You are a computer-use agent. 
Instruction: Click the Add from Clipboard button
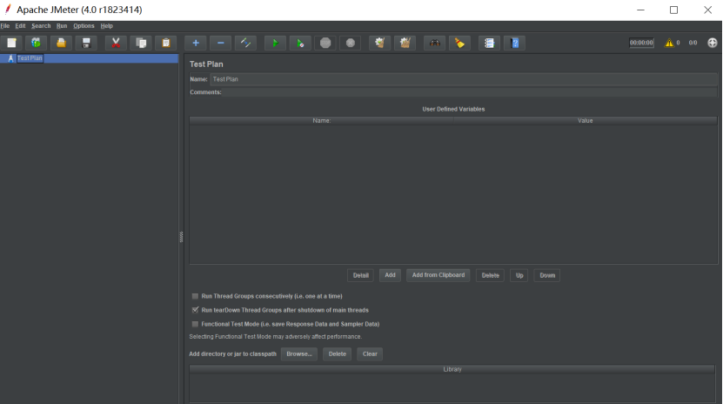(438, 275)
